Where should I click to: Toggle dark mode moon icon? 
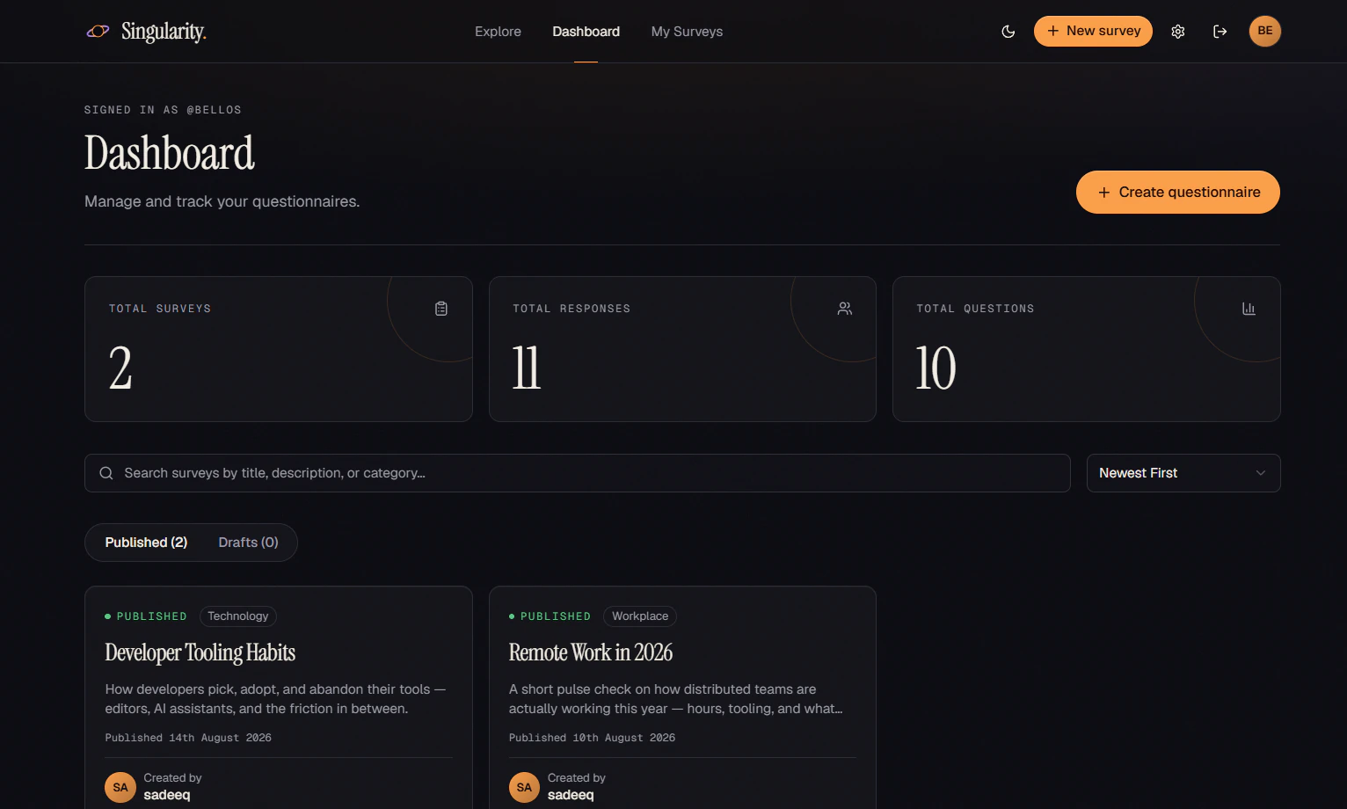tap(1008, 32)
